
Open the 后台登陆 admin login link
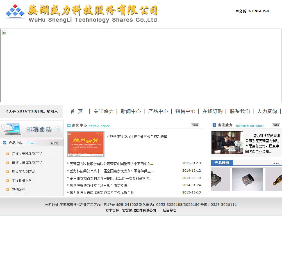click(x=169, y=210)
